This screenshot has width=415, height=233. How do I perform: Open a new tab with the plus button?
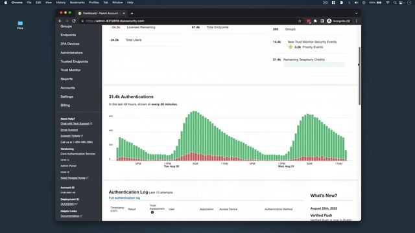coord(132,13)
